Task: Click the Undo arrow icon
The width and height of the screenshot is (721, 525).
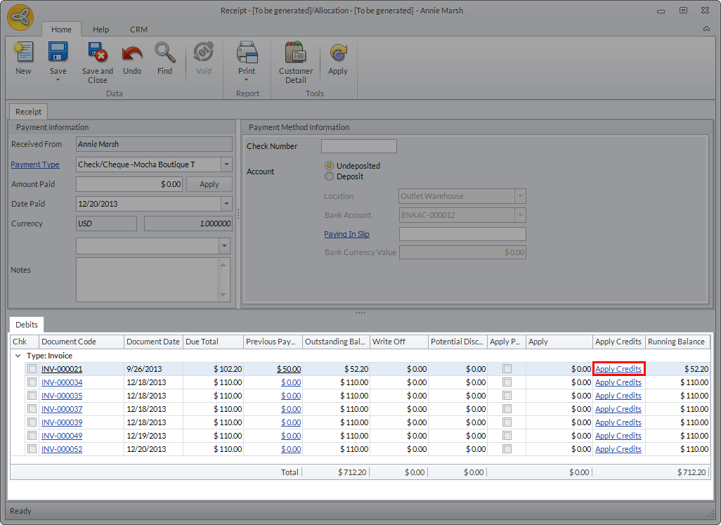Action: click(132, 54)
